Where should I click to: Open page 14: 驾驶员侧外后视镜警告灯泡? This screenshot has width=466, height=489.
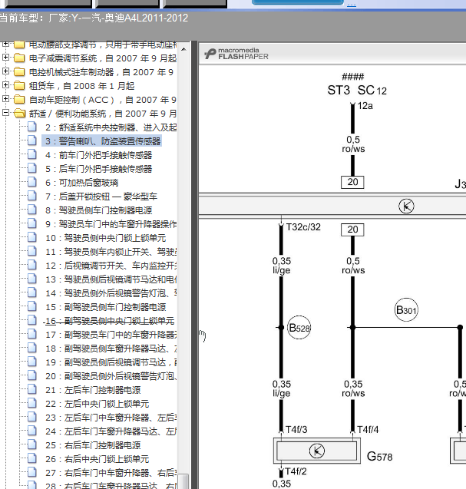click(x=111, y=293)
